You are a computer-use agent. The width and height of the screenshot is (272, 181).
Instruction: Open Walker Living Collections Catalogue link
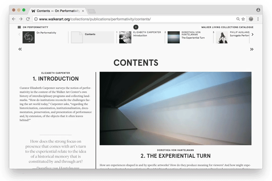[x=227, y=27]
